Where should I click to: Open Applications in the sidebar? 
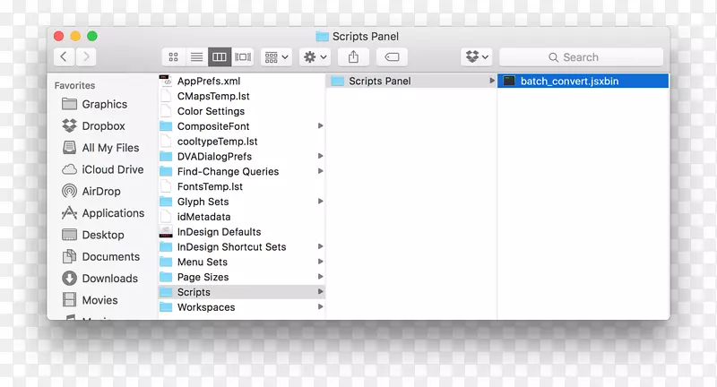point(112,213)
